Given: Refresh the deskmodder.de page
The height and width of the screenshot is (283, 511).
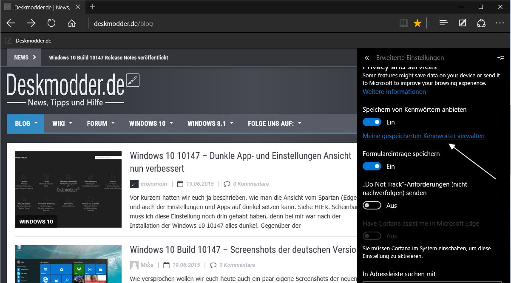Looking at the screenshot, I should pos(51,23).
